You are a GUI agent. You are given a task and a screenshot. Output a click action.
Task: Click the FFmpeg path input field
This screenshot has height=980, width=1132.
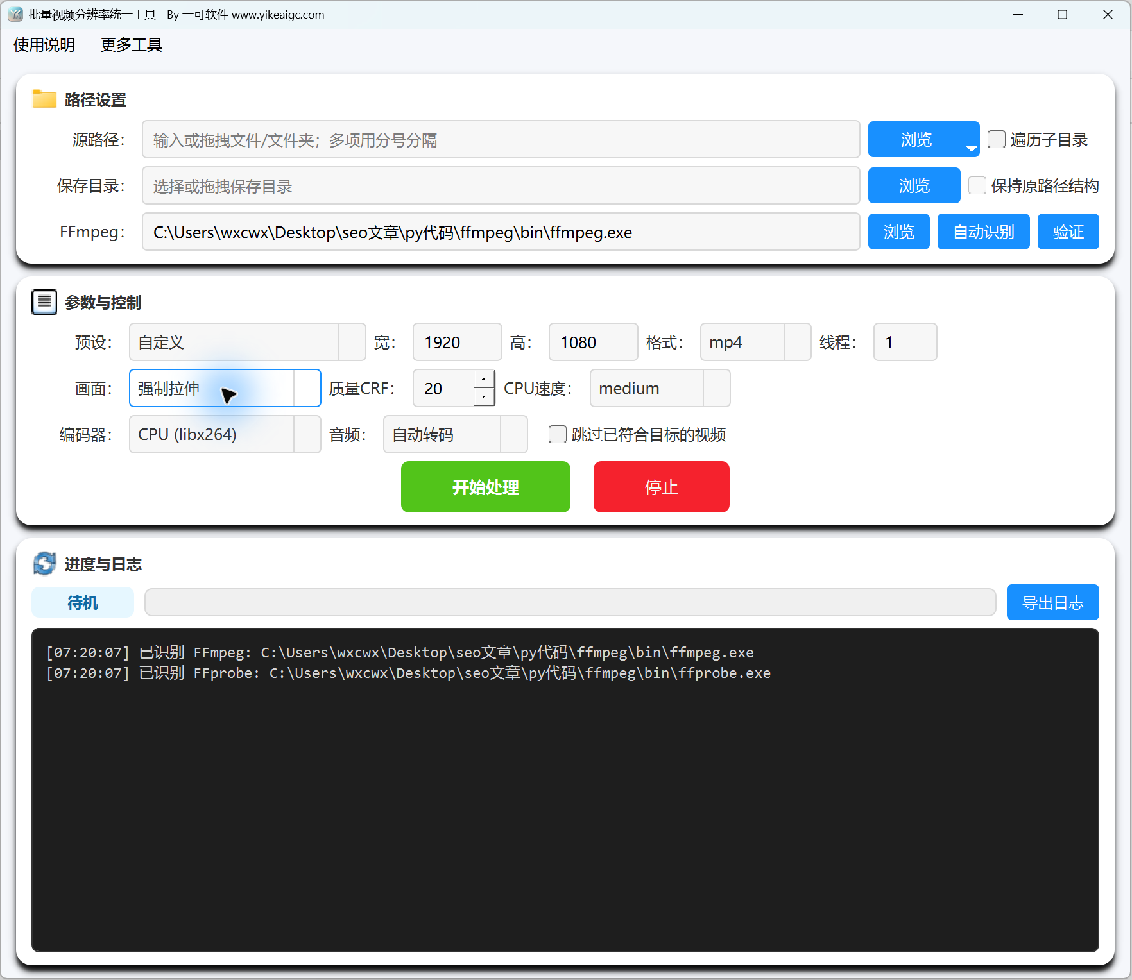tap(501, 232)
